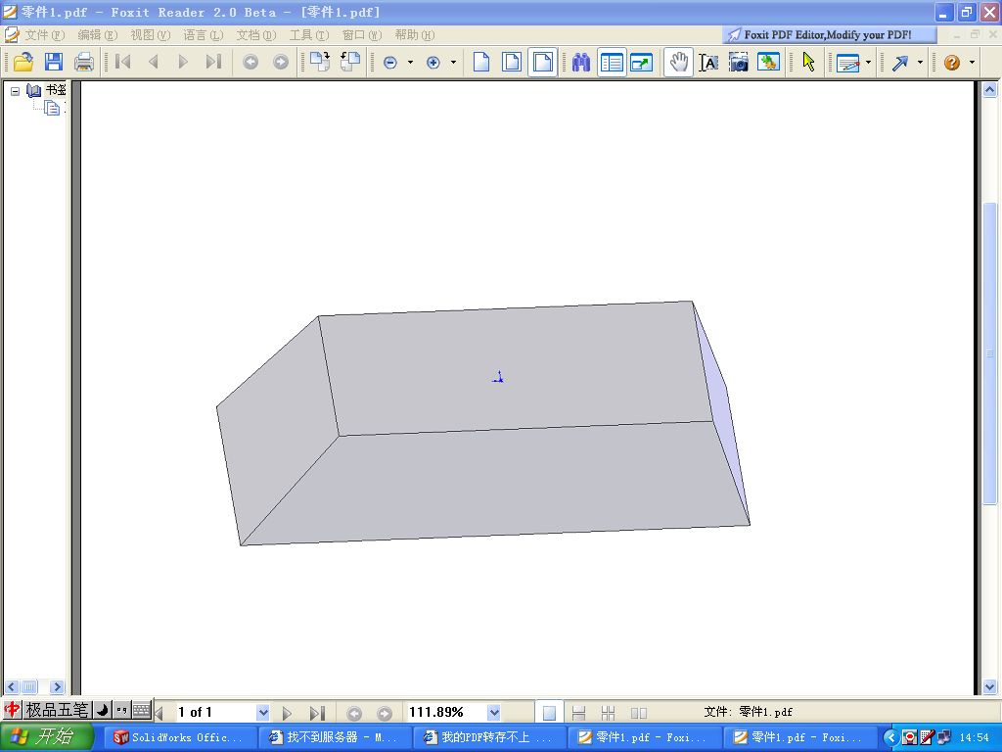Click the 111.89% zoom input field
The width and height of the screenshot is (1002, 752).
446,712
